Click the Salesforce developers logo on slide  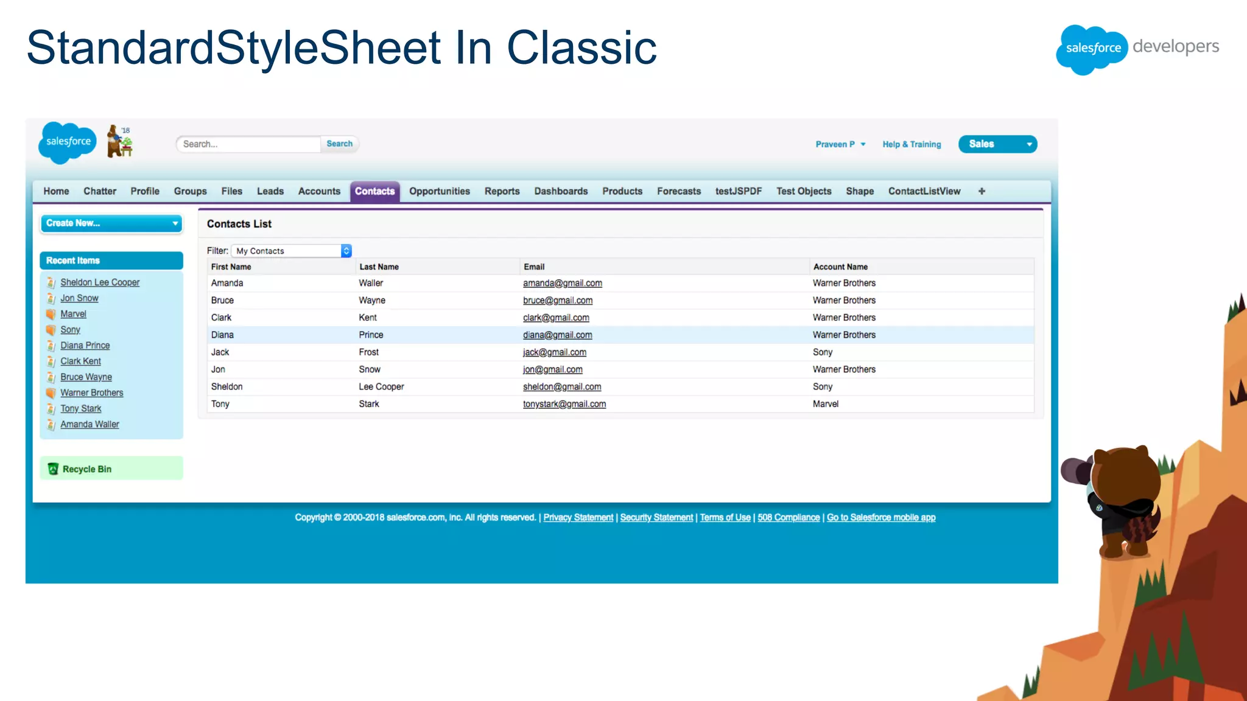click(1137, 49)
